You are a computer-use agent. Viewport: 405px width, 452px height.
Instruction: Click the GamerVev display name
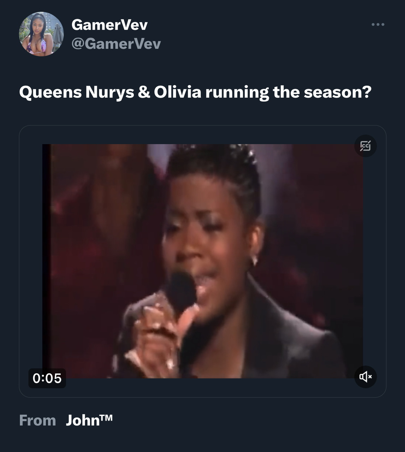pos(109,24)
